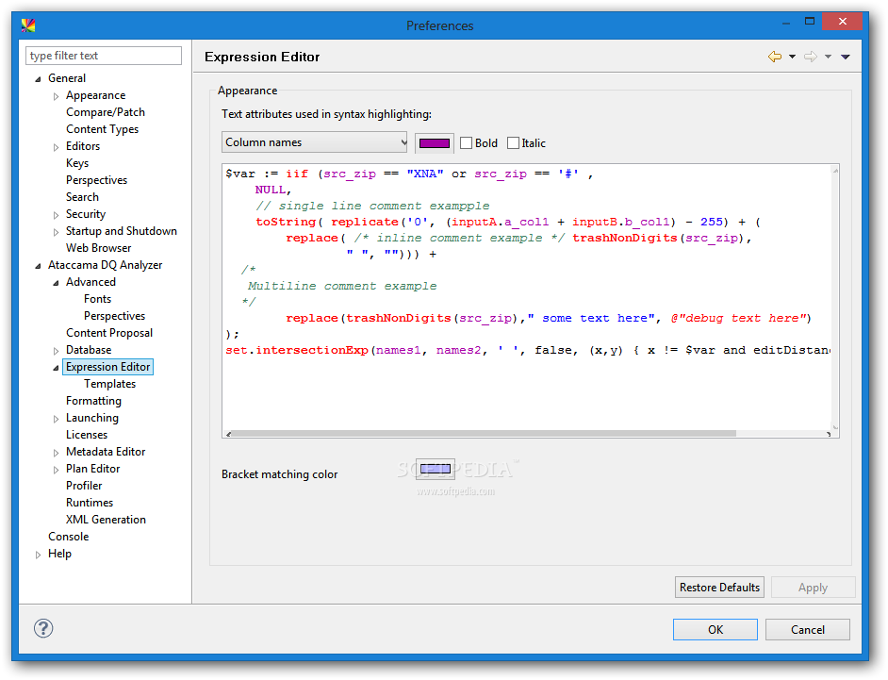
Task: Focus the type filter text field
Action: 104,56
